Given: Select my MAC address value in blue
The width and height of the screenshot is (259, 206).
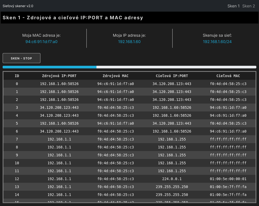Looking at the screenshot, I should [x=41, y=42].
